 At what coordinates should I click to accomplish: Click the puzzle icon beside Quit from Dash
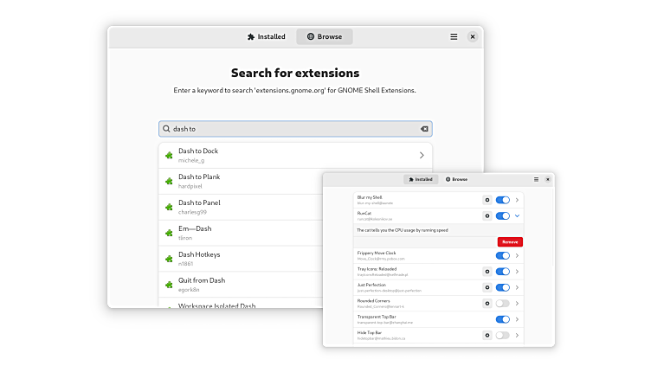(169, 285)
